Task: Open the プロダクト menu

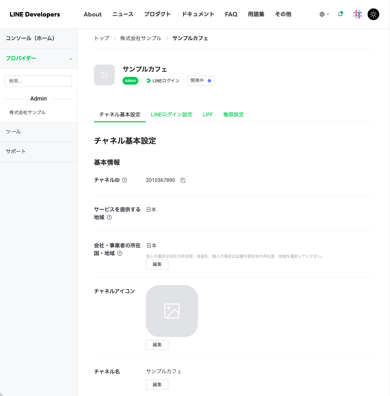Action: click(x=158, y=14)
